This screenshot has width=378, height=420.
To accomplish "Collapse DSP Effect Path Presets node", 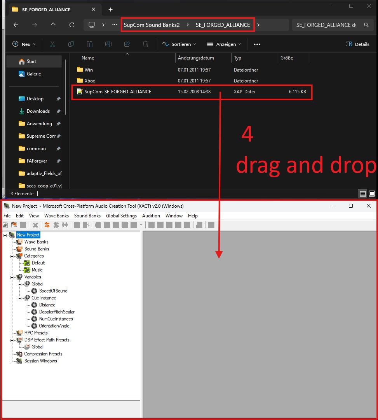I will [x=12, y=340].
